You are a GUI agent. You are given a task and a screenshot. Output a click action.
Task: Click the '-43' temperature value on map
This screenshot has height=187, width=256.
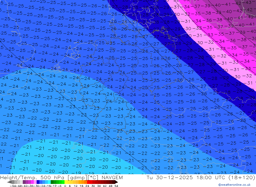247,3
